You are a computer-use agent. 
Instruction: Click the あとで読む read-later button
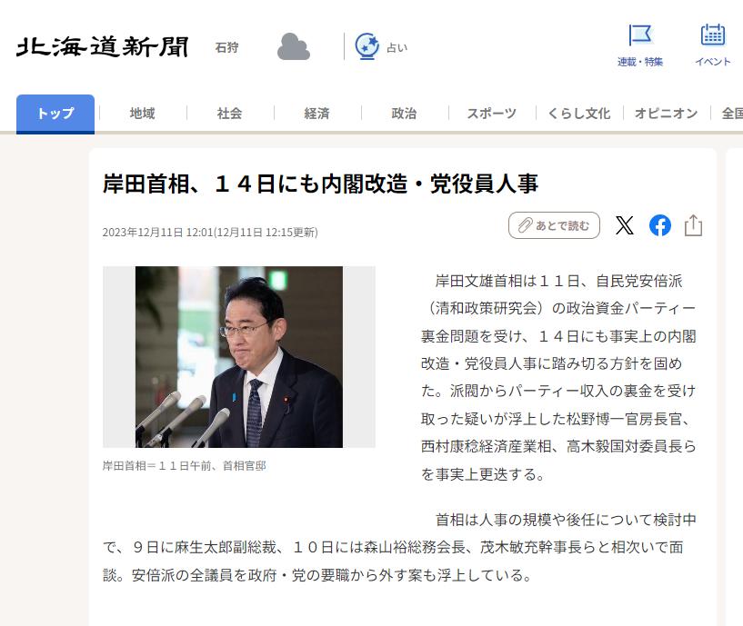(x=554, y=225)
